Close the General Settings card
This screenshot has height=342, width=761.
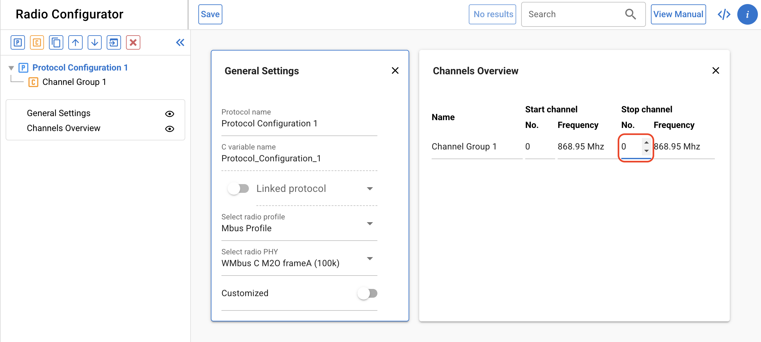pyautogui.click(x=395, y=71)
